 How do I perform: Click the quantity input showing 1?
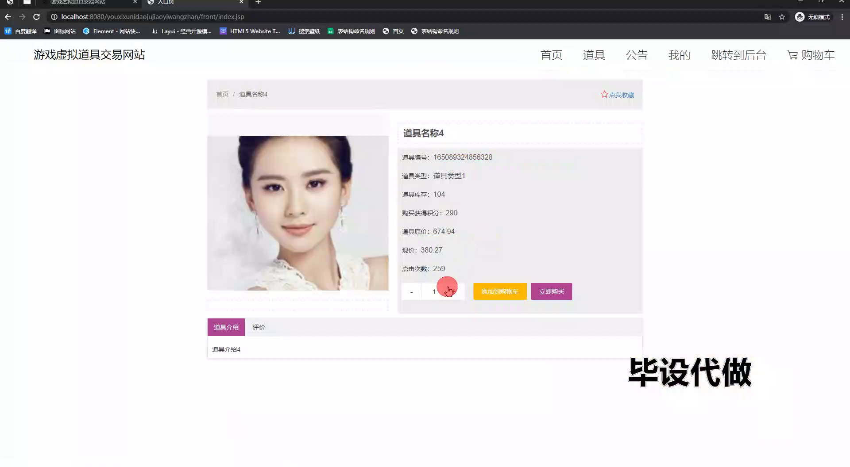click(435, 292)
